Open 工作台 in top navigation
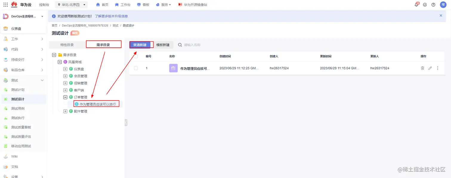The height and width of the screenshot is (178, 451). 123,5
